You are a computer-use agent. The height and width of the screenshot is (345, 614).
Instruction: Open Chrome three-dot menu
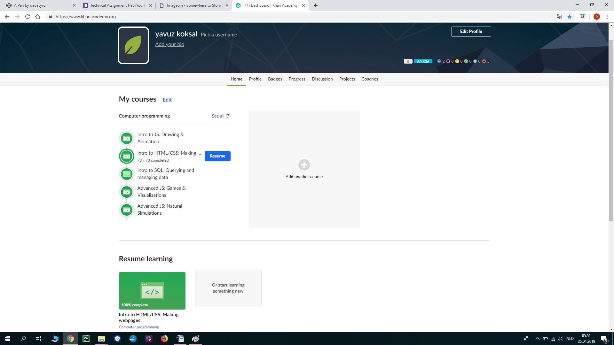point(607,17)
